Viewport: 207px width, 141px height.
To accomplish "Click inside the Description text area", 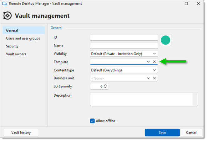I will [x=141, y=99].
